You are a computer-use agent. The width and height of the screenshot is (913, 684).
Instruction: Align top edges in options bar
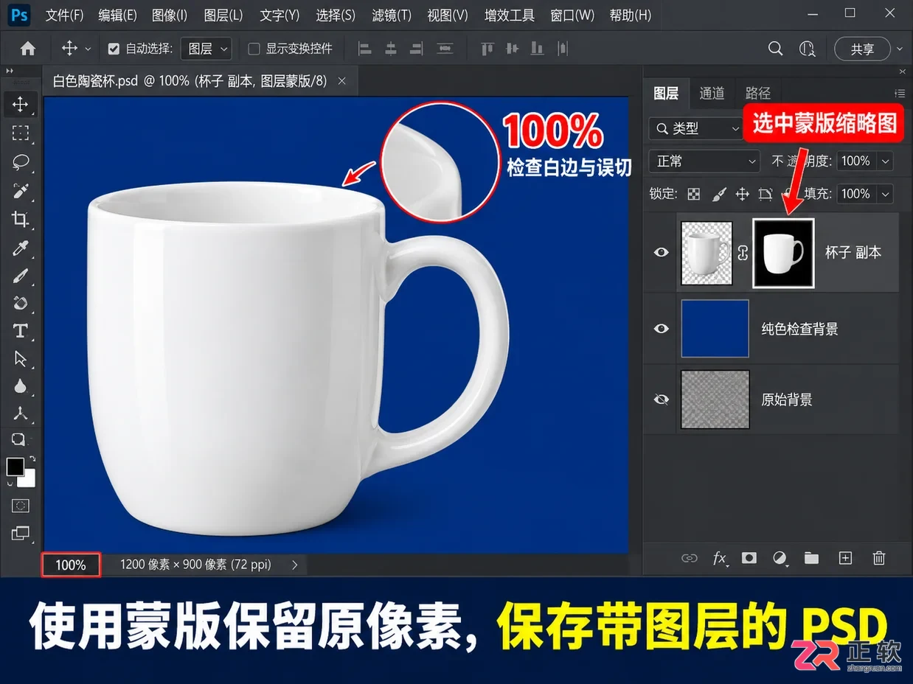(x=487, y=49)
